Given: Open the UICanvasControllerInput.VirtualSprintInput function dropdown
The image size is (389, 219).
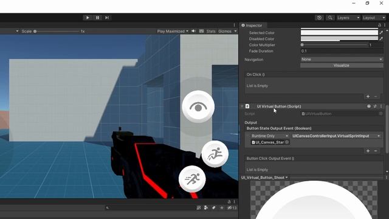Looking at the screenshot, I should click(336, 136).
